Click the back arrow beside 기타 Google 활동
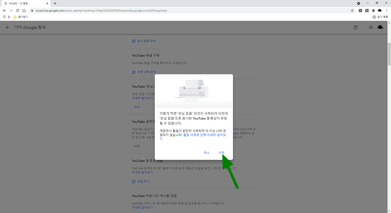 7,27
